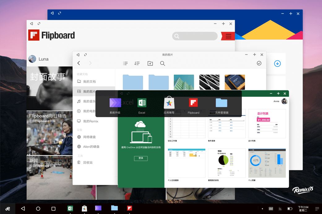Open the app store bag icon in taskbar

pyautogui.click(x=84, y=208)
